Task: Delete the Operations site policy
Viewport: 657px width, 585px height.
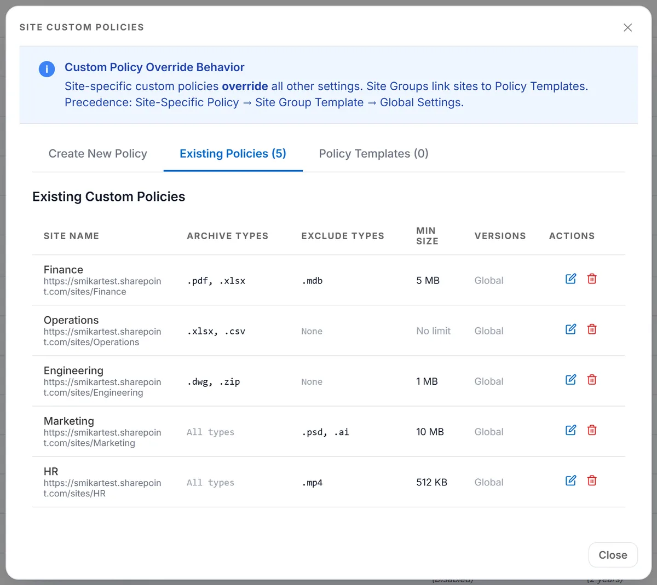Action: pos(592,329)
